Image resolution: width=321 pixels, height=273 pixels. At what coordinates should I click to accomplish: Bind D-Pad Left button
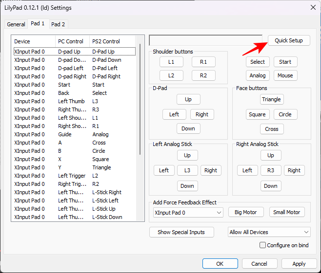coord(174,114)
